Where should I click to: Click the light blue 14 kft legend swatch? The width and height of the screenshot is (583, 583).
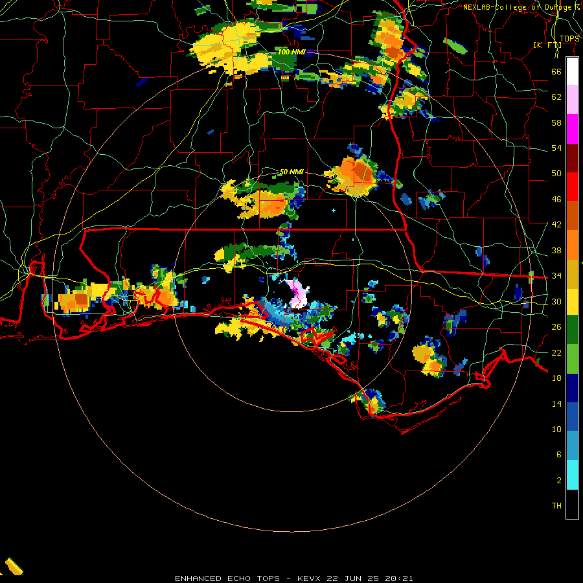click(x=572, y=446)
